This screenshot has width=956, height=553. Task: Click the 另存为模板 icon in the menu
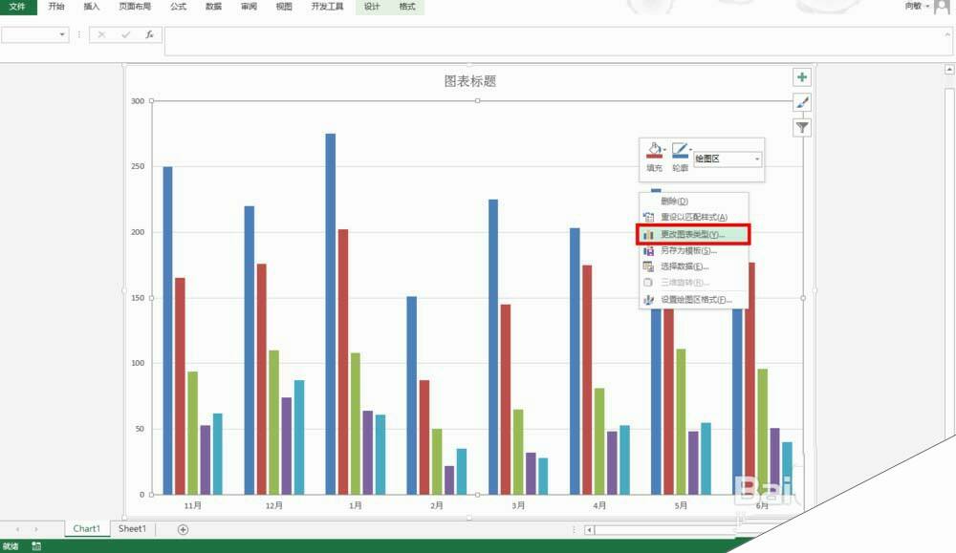tap(649, 253)
